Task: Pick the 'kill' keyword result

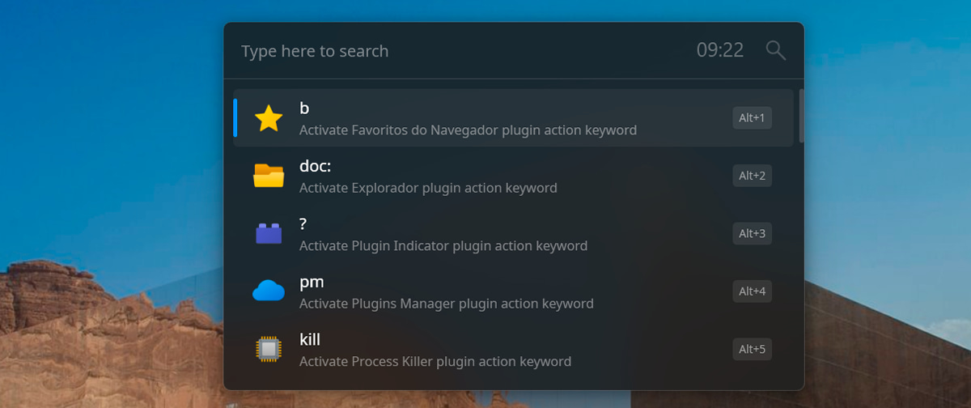Action: (513, 349)
